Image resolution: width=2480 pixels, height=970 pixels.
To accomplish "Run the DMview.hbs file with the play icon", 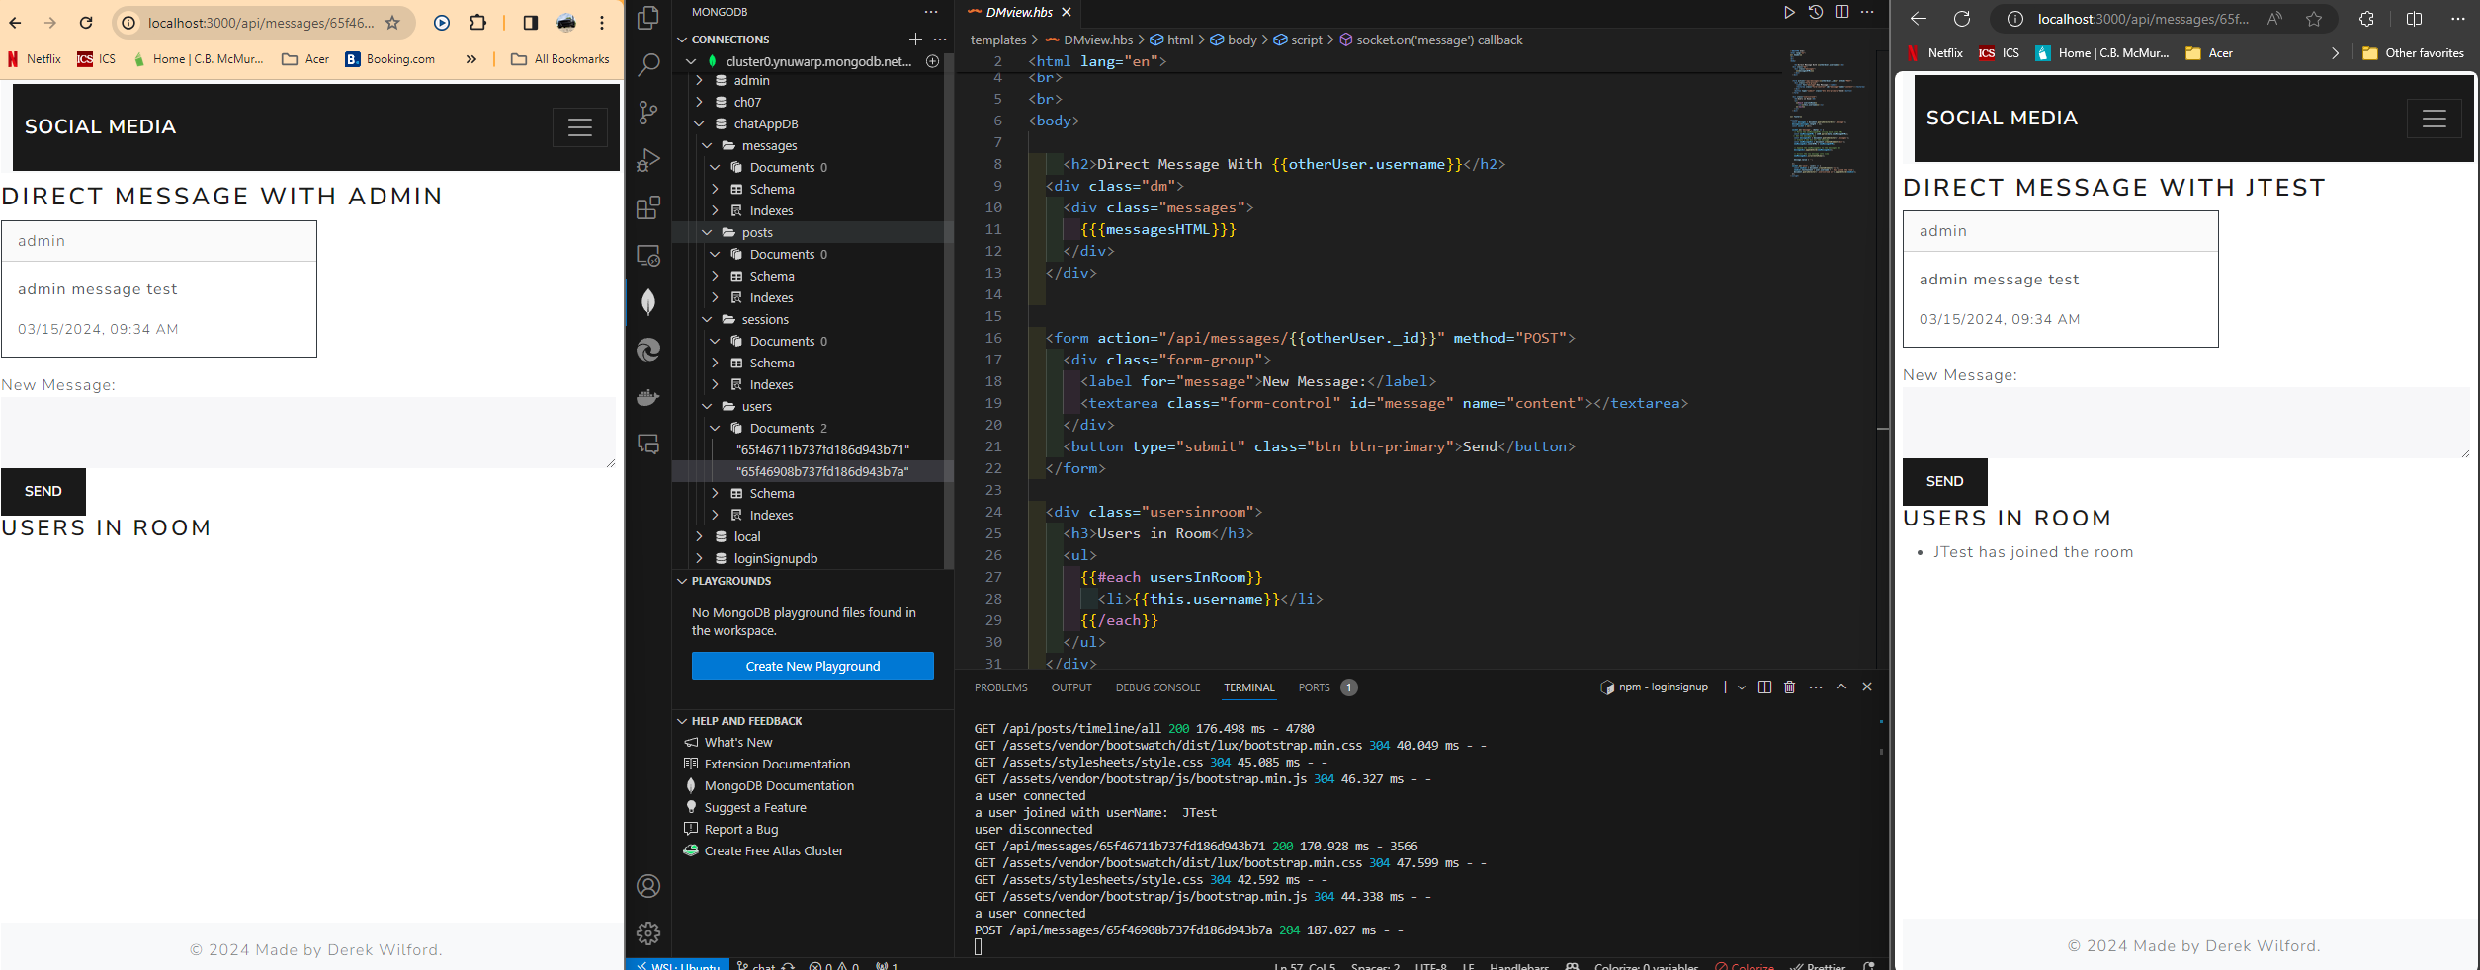I will click(1789, 12).
